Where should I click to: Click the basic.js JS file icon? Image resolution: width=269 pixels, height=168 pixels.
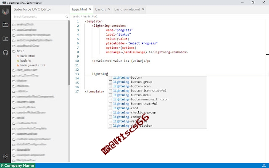18,60
